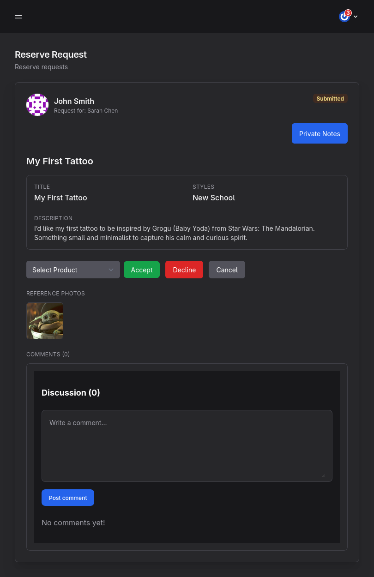Screen dimensions: 374x577
Task: Click the Request for: Sarah Chen text
Action: click(x=86, y=111)
